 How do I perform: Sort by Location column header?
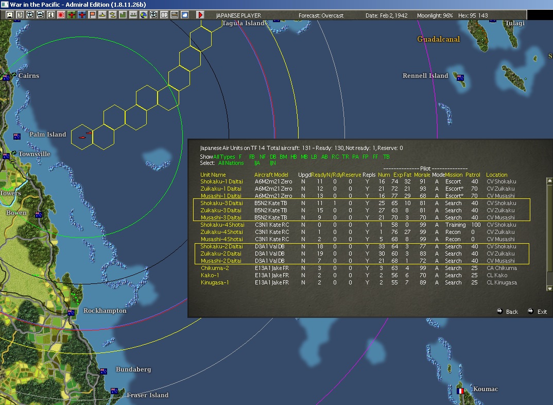point(496,175)
